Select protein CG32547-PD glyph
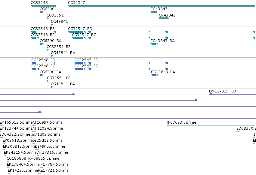Viewport: 256px width, 175px height. (x=121, y=63)
